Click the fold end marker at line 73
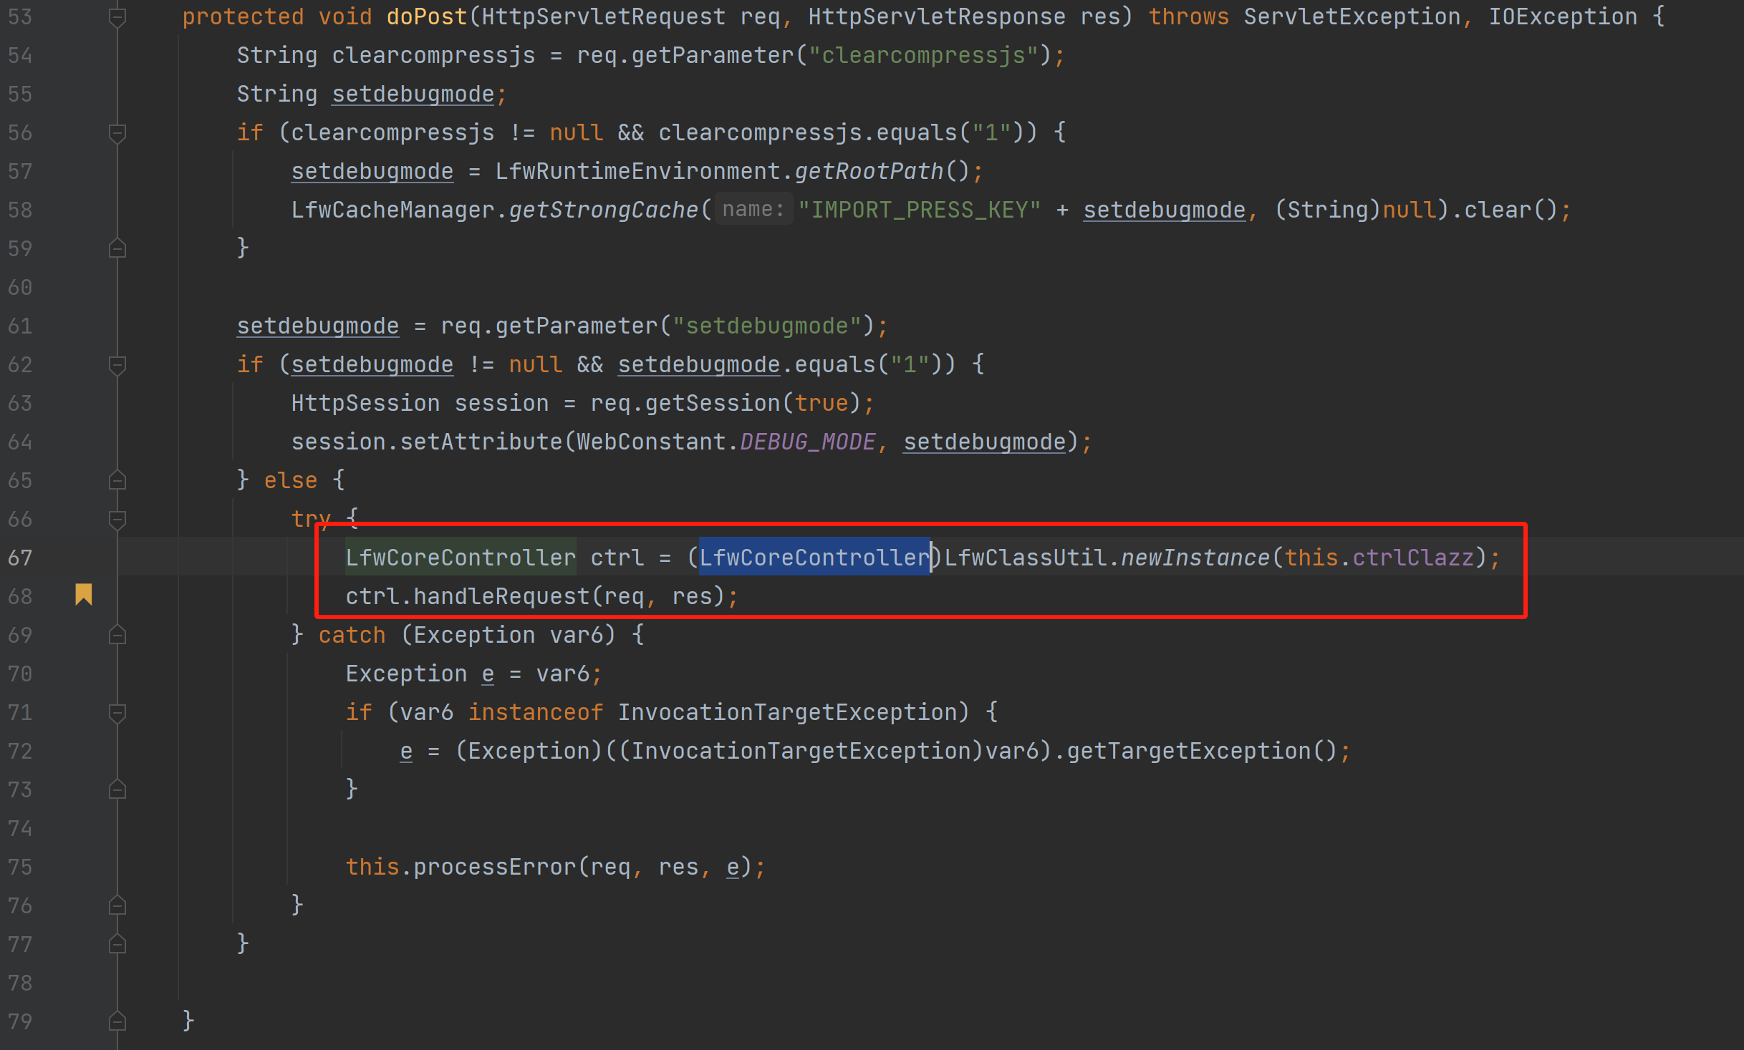1744x1050 pixels. tap(117, 789)
